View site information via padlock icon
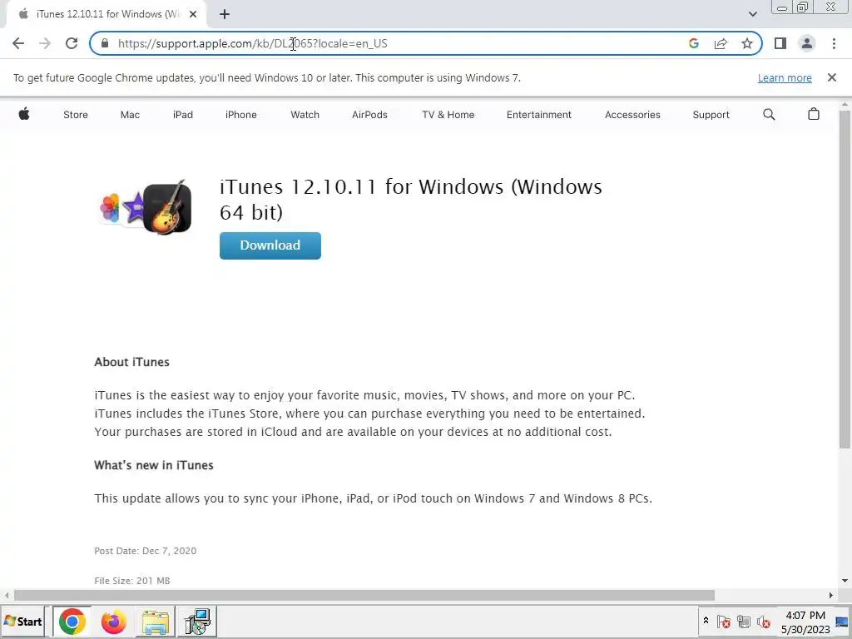 pos(105,43)
